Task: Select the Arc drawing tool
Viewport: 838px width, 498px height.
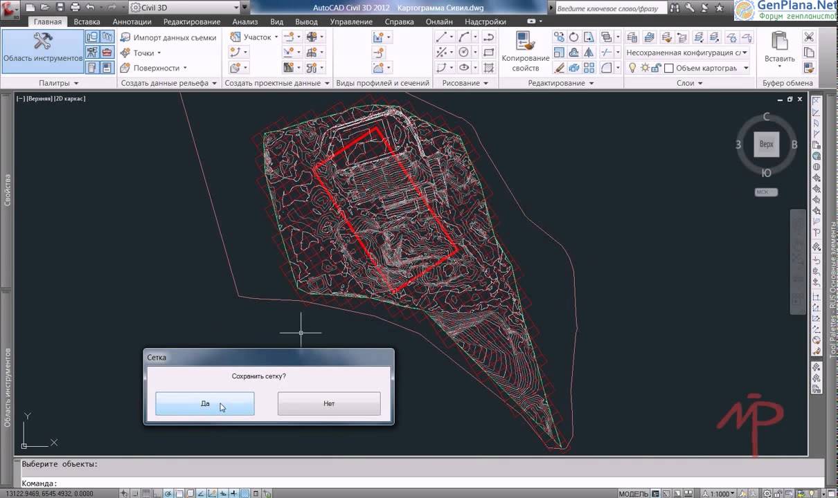Action: click(x=463, y=37)
